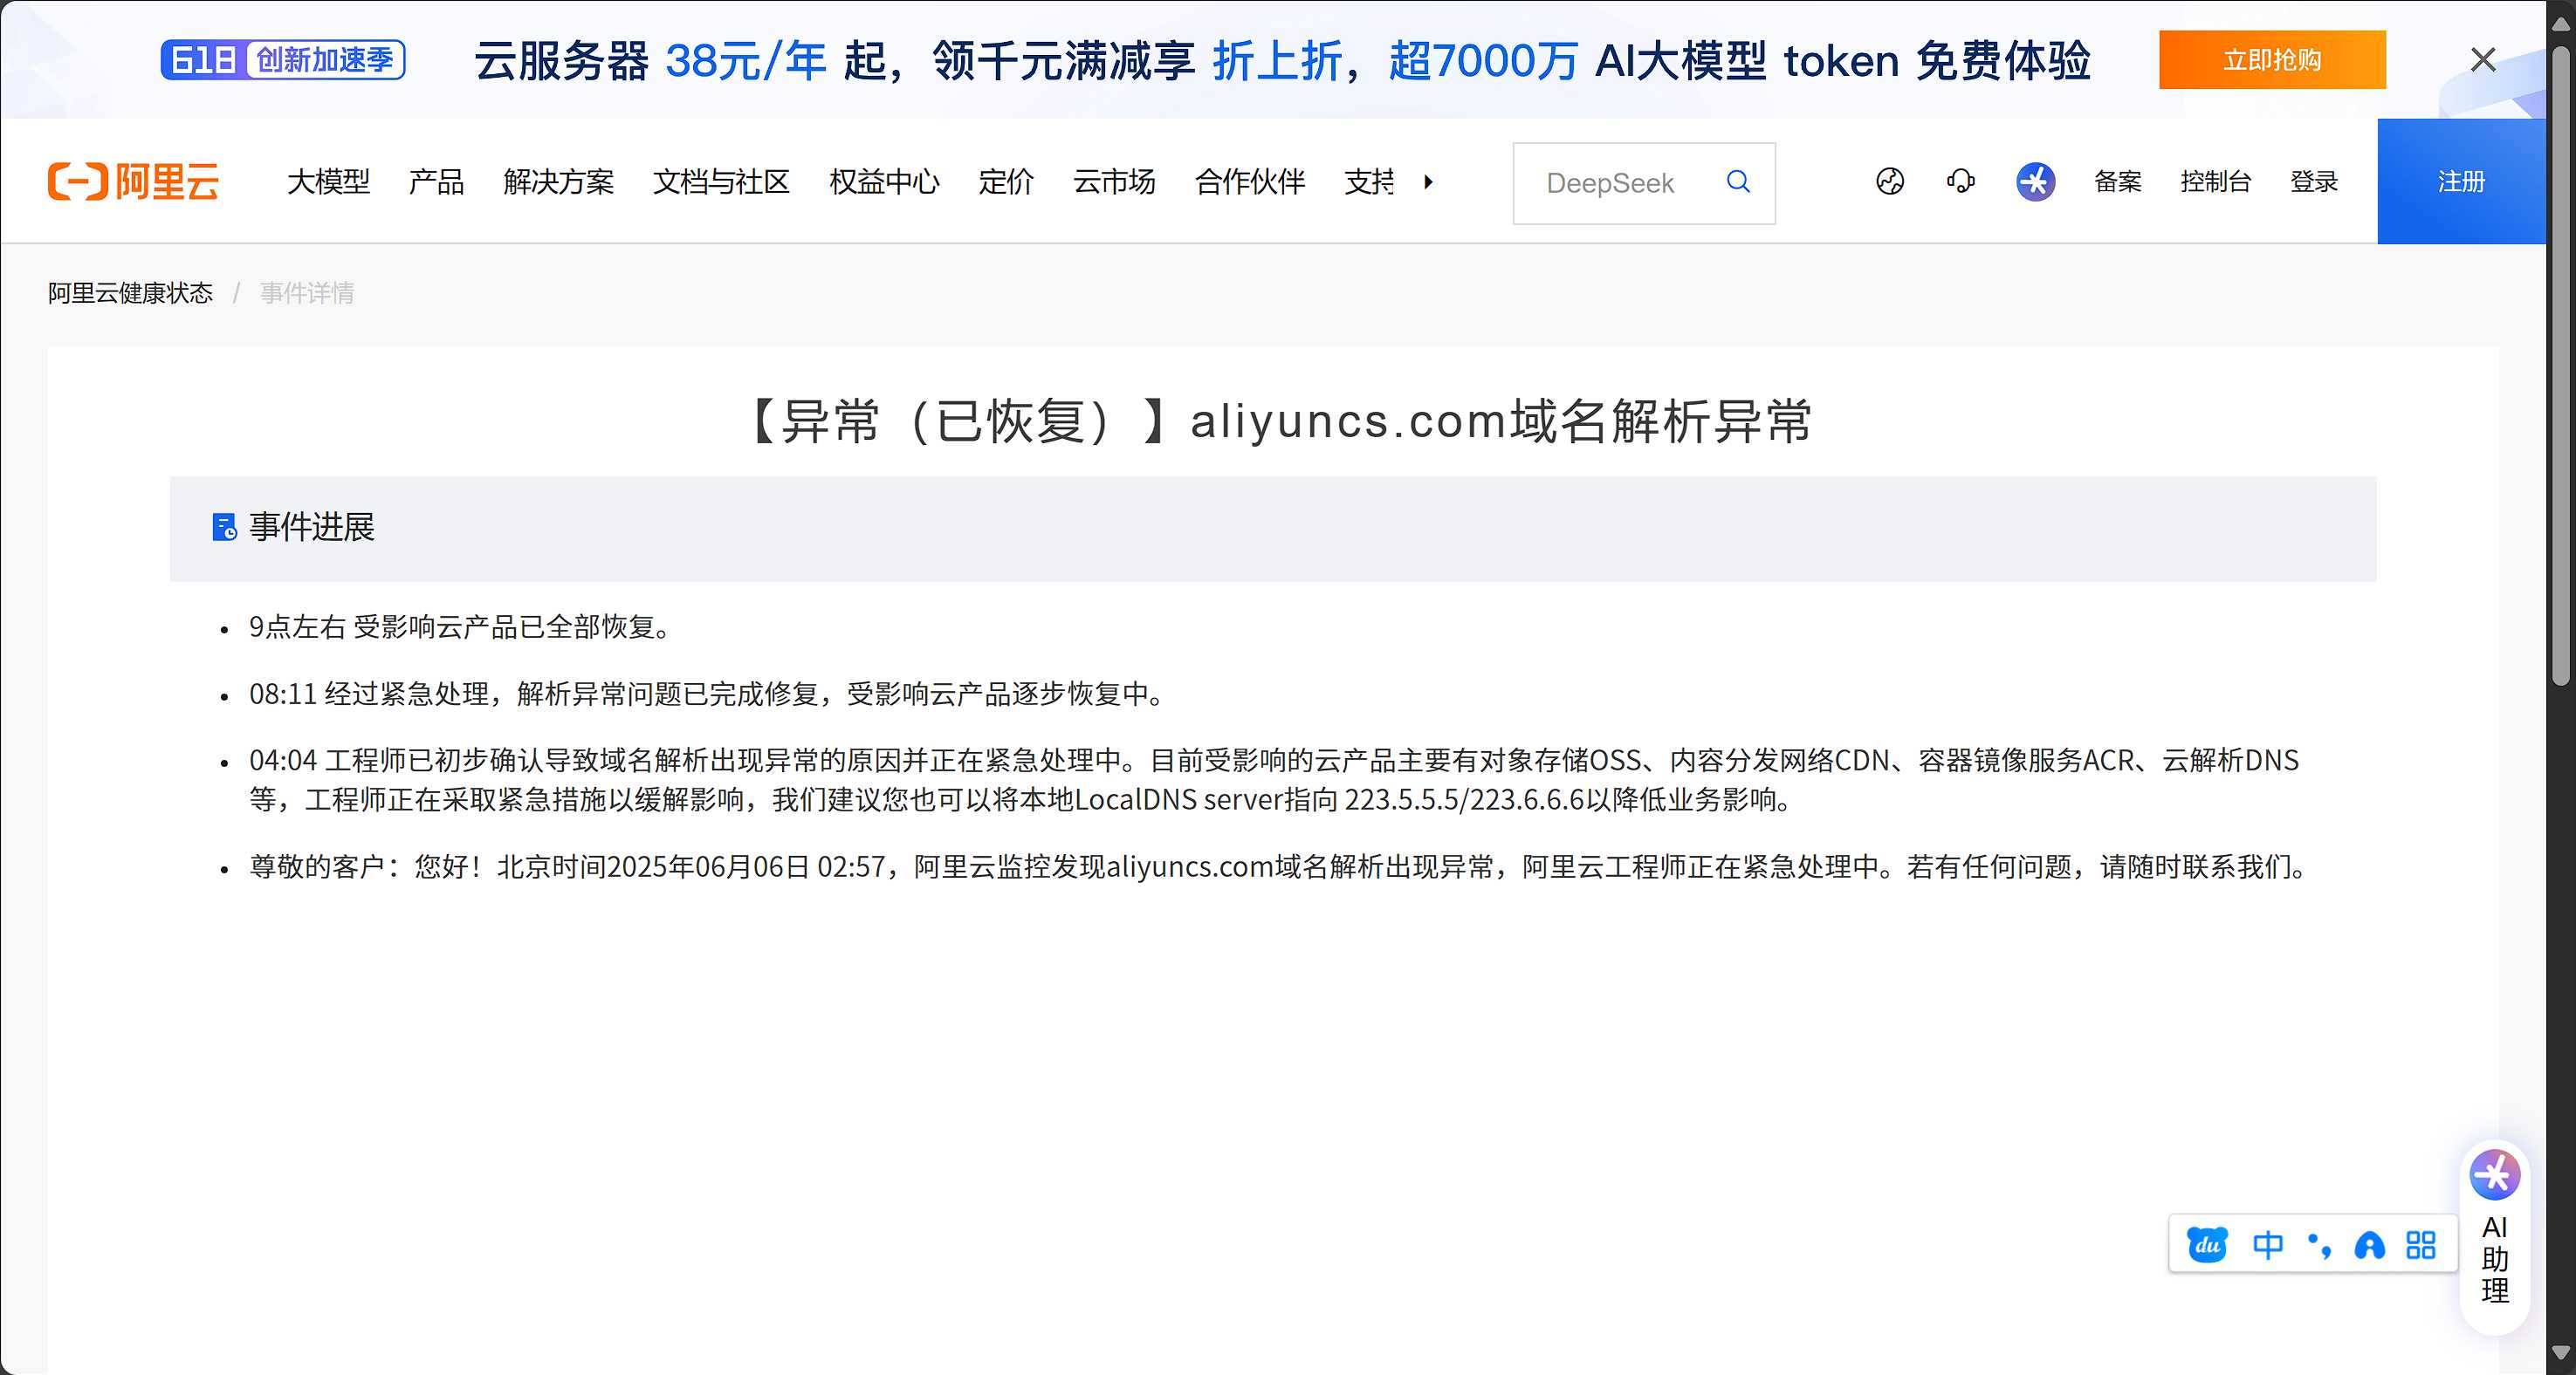Viewport: 2576px width, 1375px height.
Task: Close the 618 promotion banner
Action: [2482, 60]
